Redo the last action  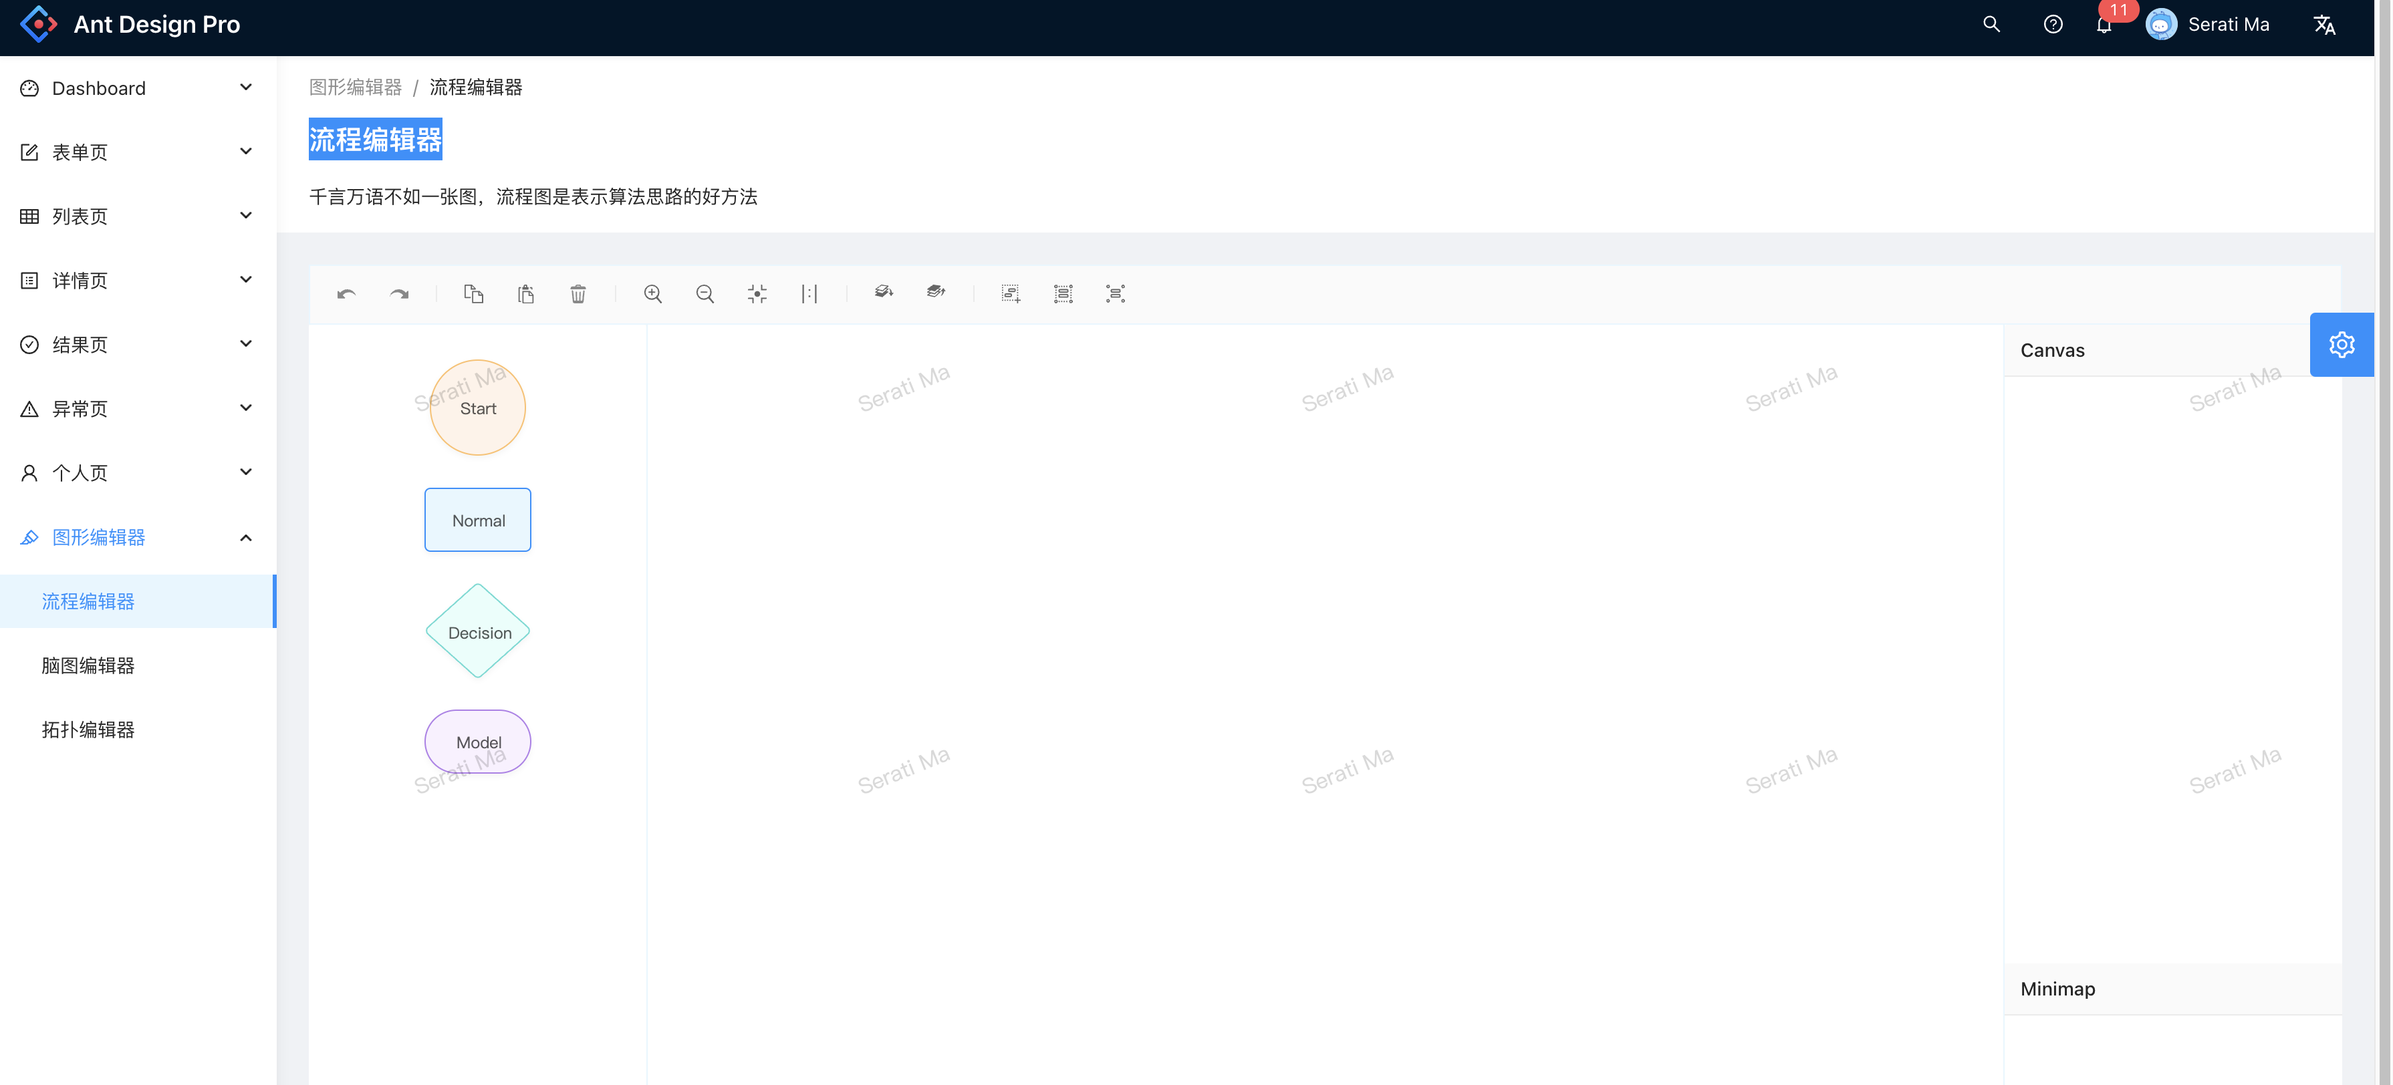(400, 293)
